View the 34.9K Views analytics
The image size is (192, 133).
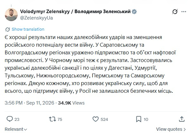click(71, 103)
